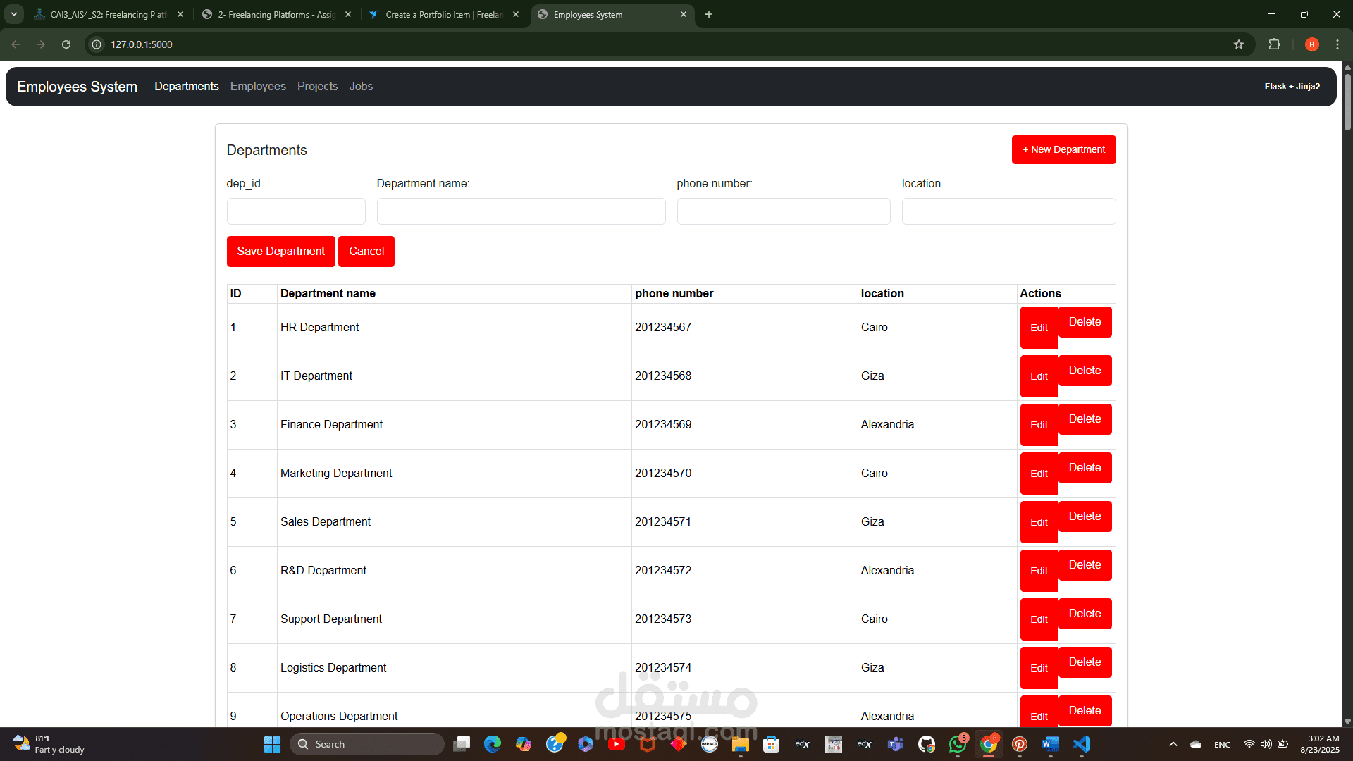Edit the HR Department row

[1039, 328]
